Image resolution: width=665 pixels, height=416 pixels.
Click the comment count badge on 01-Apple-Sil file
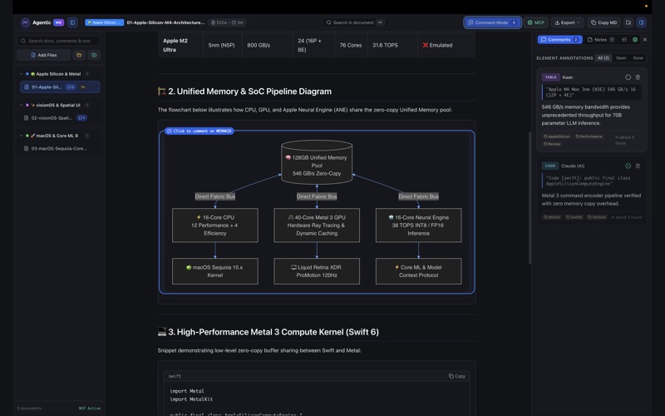71,87
